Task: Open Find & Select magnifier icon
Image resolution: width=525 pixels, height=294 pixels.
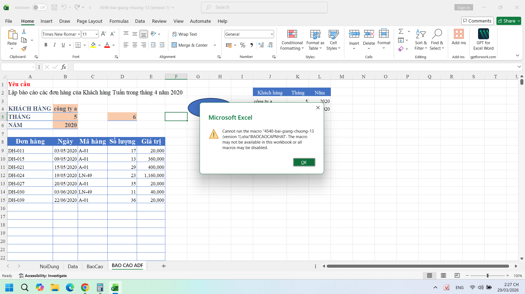Action: (437, 34)
